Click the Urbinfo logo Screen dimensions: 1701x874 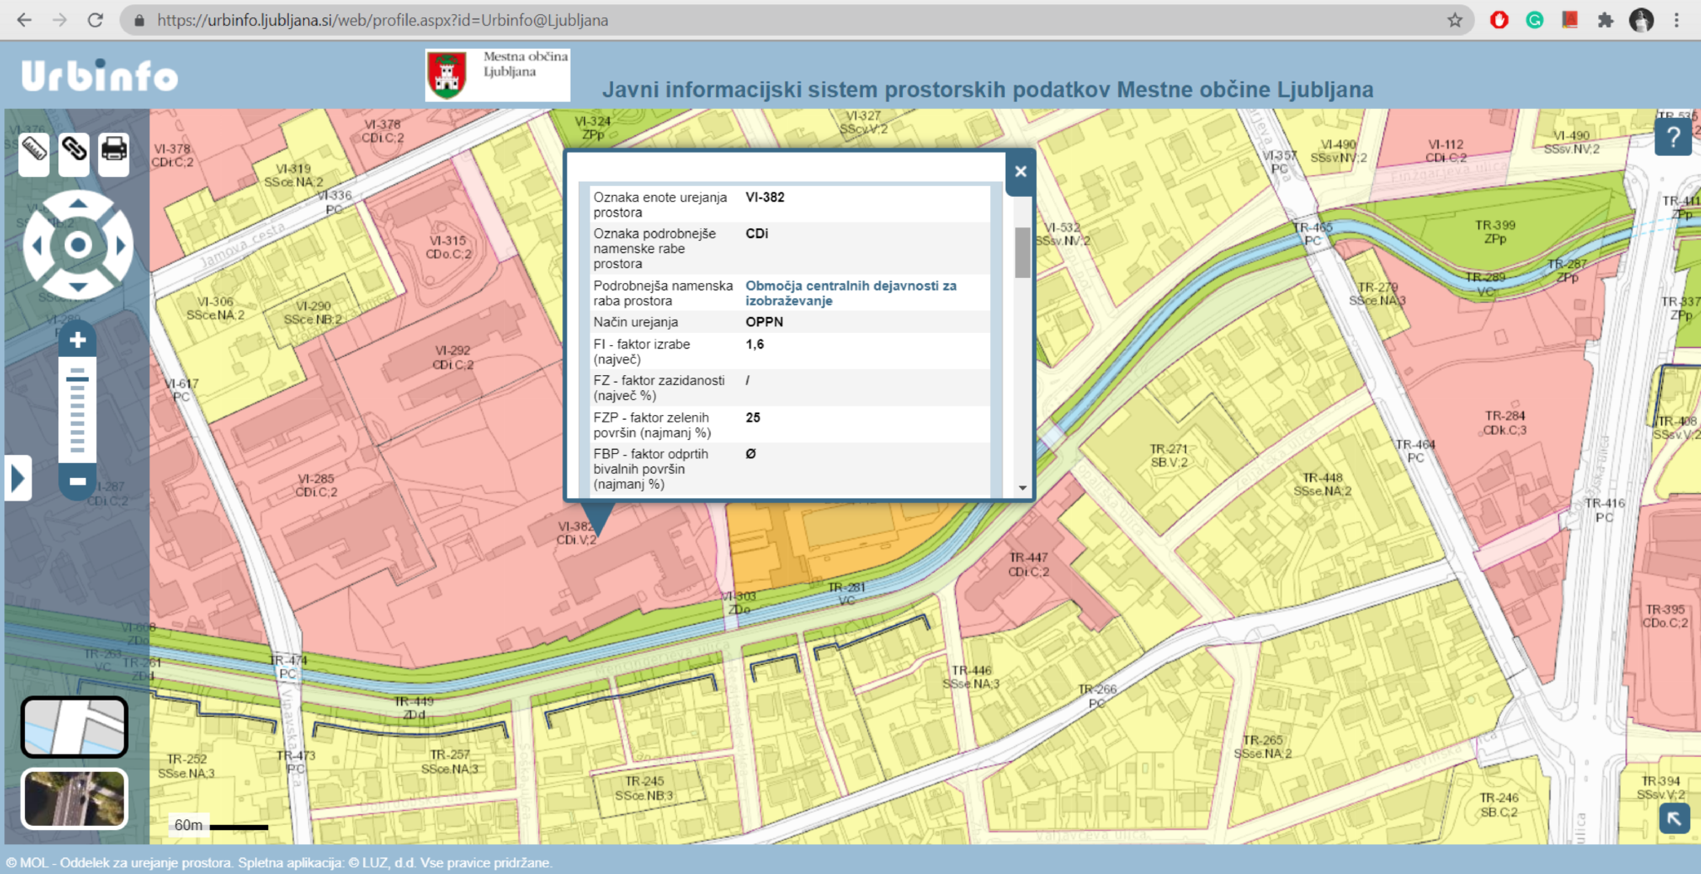point(100,76)
